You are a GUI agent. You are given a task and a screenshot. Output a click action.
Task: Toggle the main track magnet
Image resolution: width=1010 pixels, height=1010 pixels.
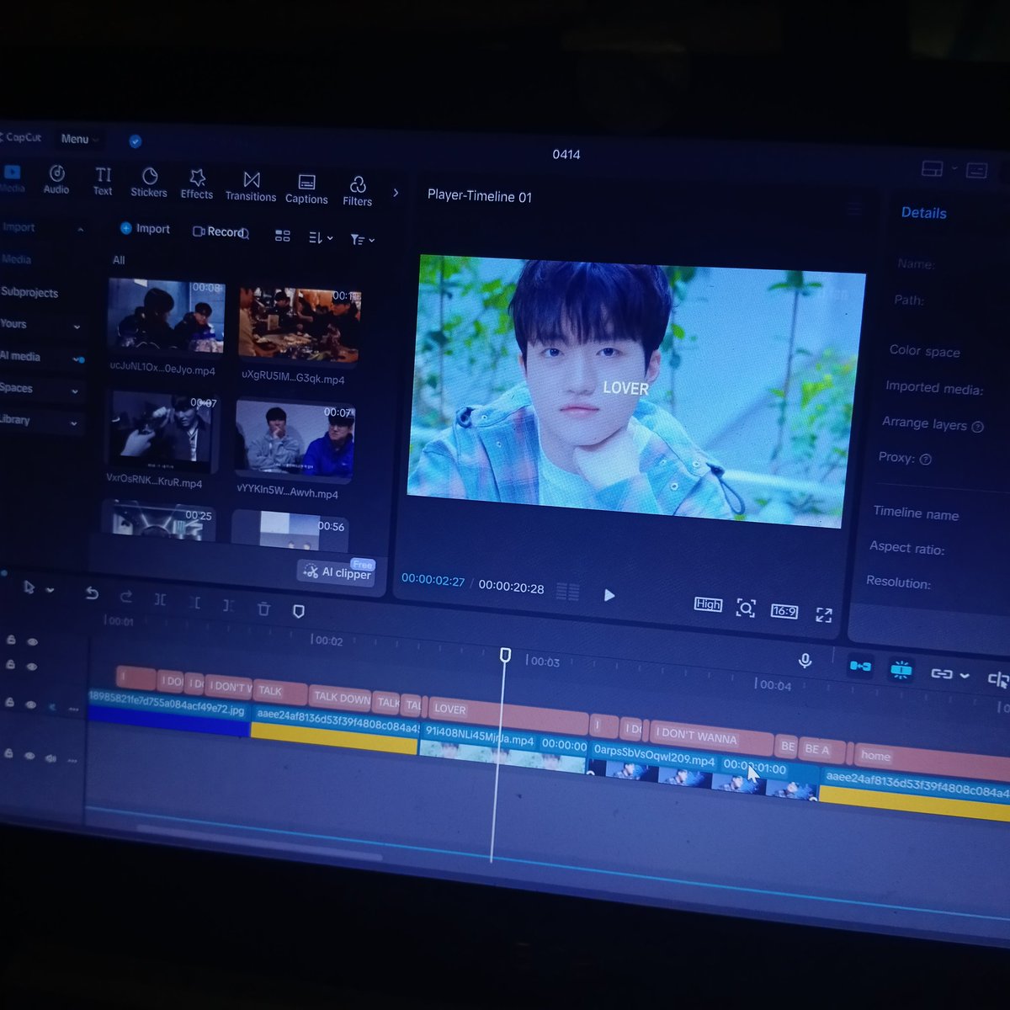[860, 666]
